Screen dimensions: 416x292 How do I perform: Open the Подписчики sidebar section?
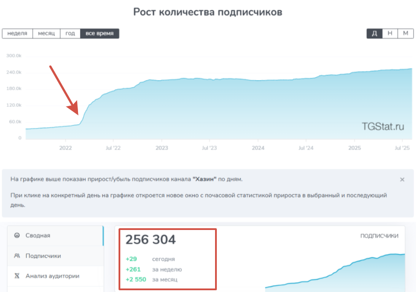coord(55,256)
